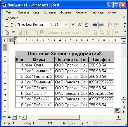Open the Вставка menu
Image resolution: width=128 pixels, height=127 pixels.
point(50,12)
